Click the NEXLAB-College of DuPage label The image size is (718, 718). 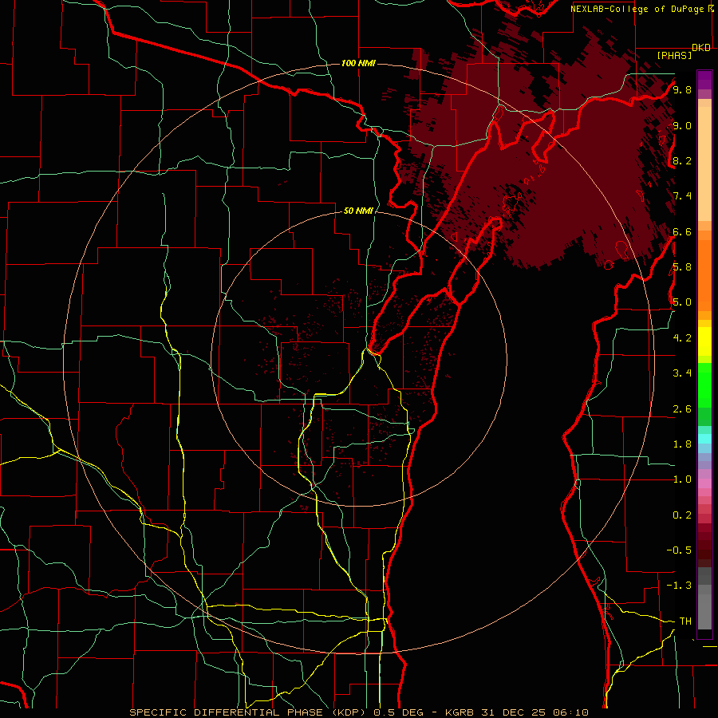(637, 9)
